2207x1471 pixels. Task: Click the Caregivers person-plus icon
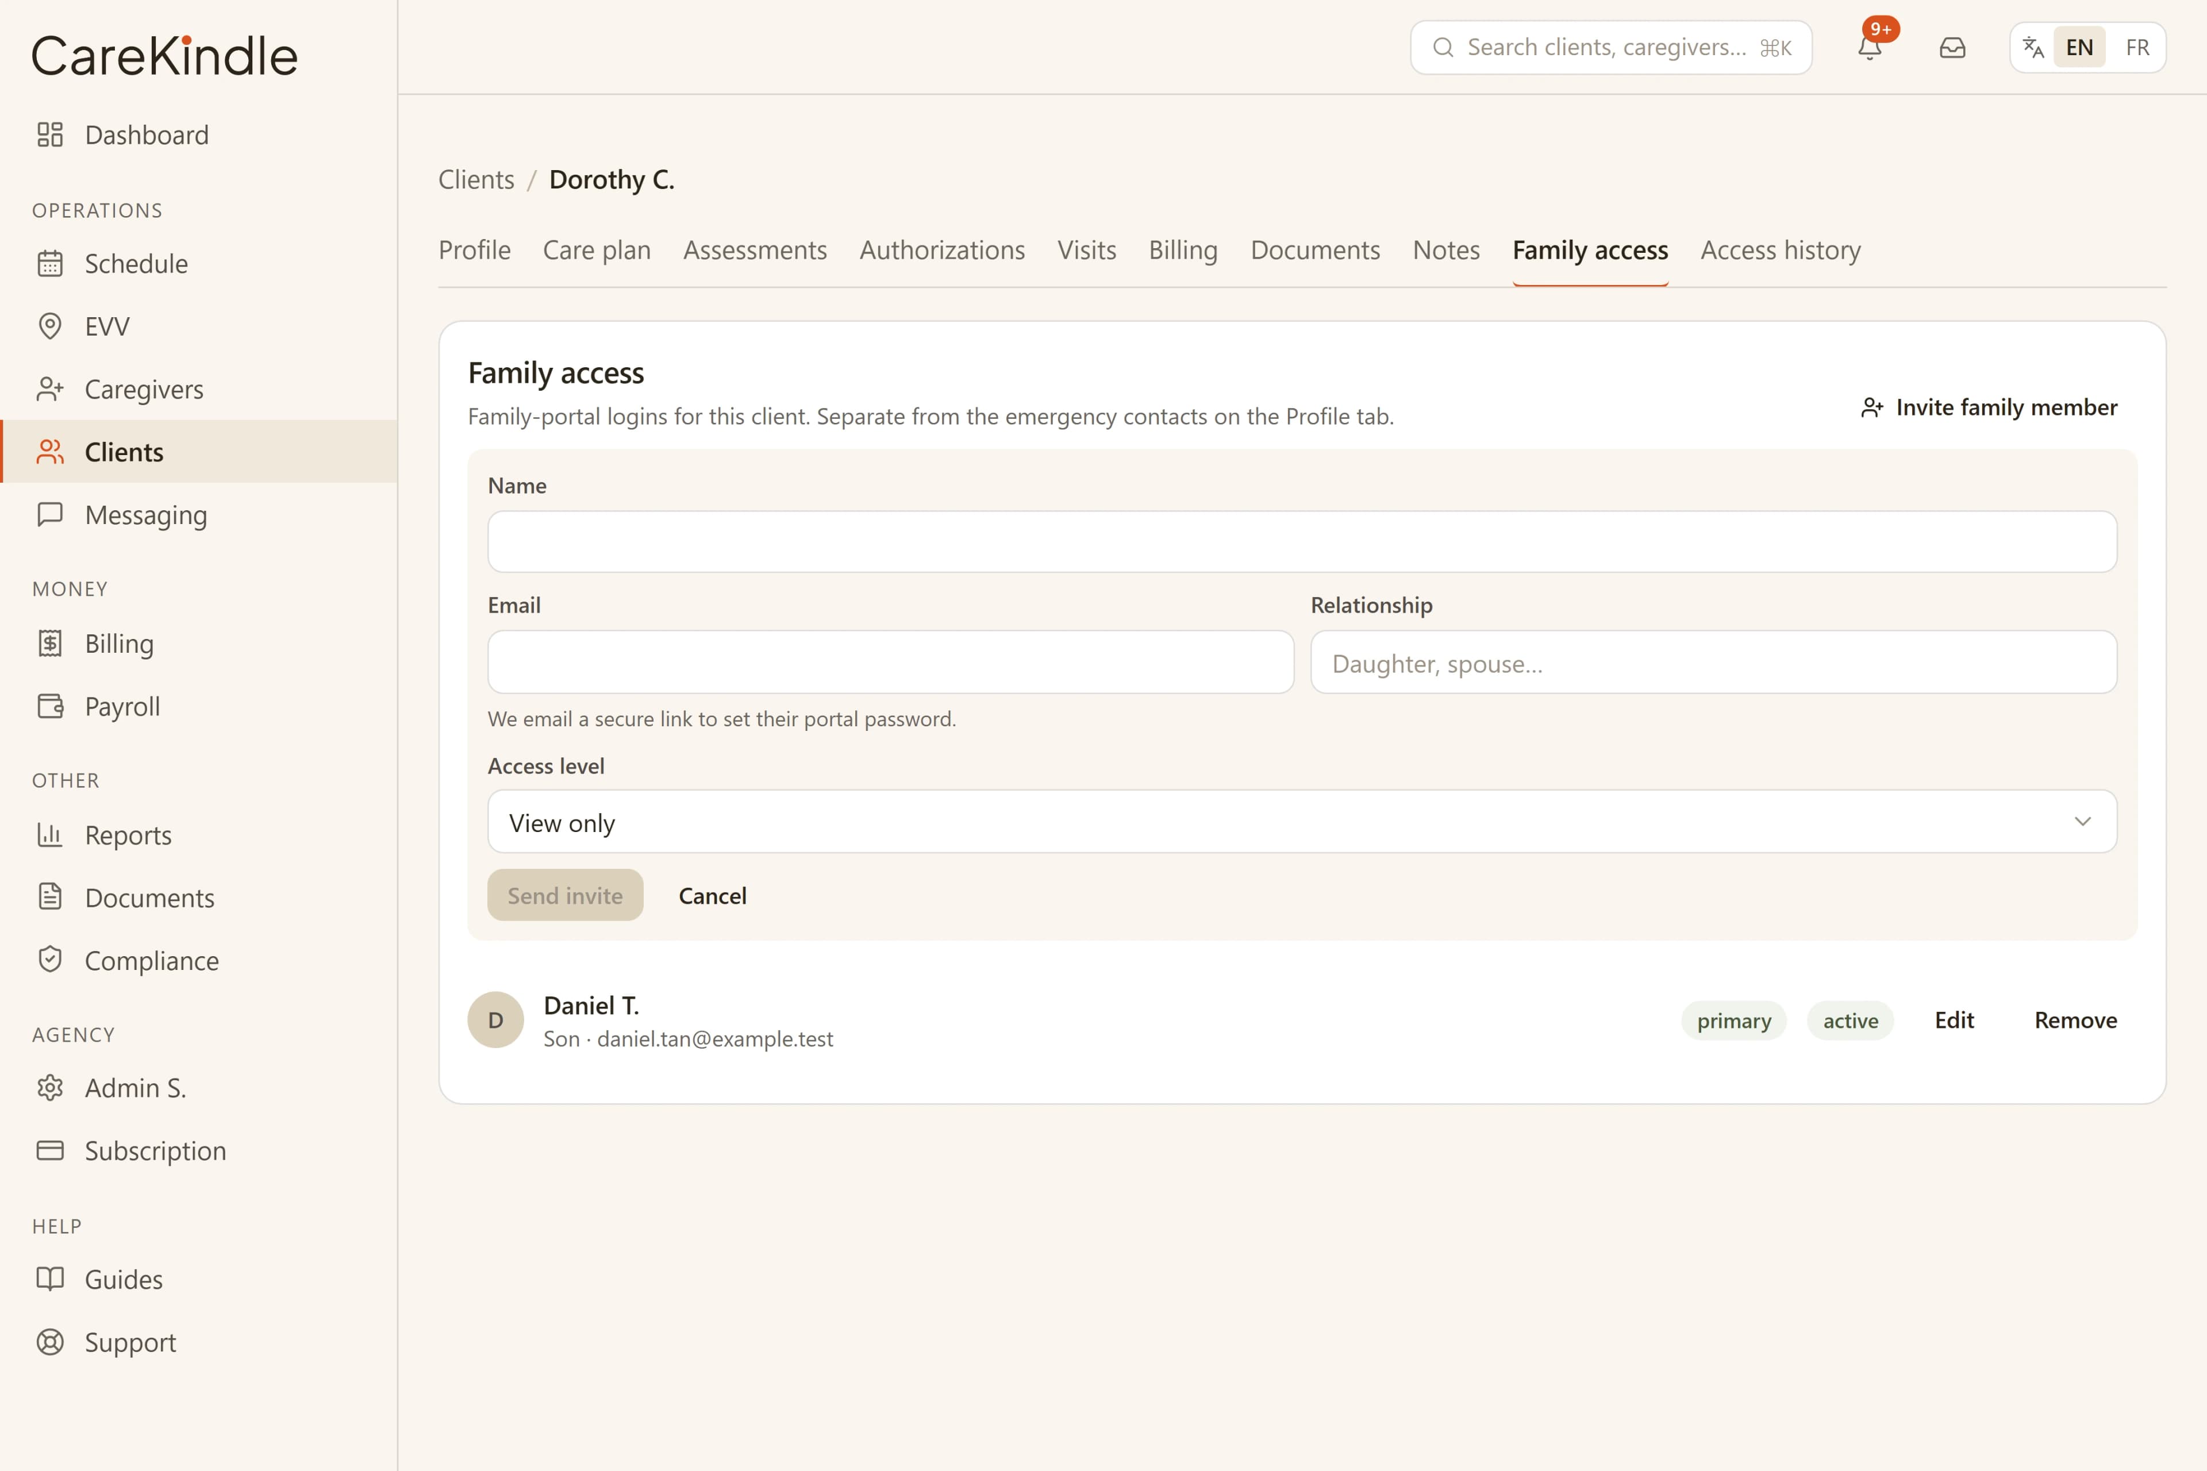[50, 390]
